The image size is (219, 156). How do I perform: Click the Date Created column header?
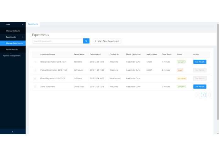click(95, 54)
